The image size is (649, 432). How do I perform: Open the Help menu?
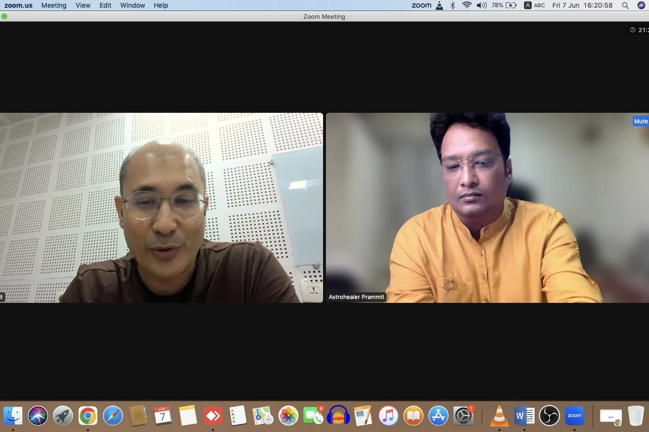(161, 5)
